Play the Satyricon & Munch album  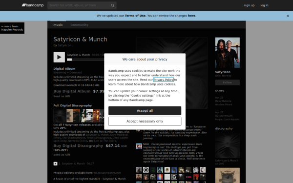[59, 57]
